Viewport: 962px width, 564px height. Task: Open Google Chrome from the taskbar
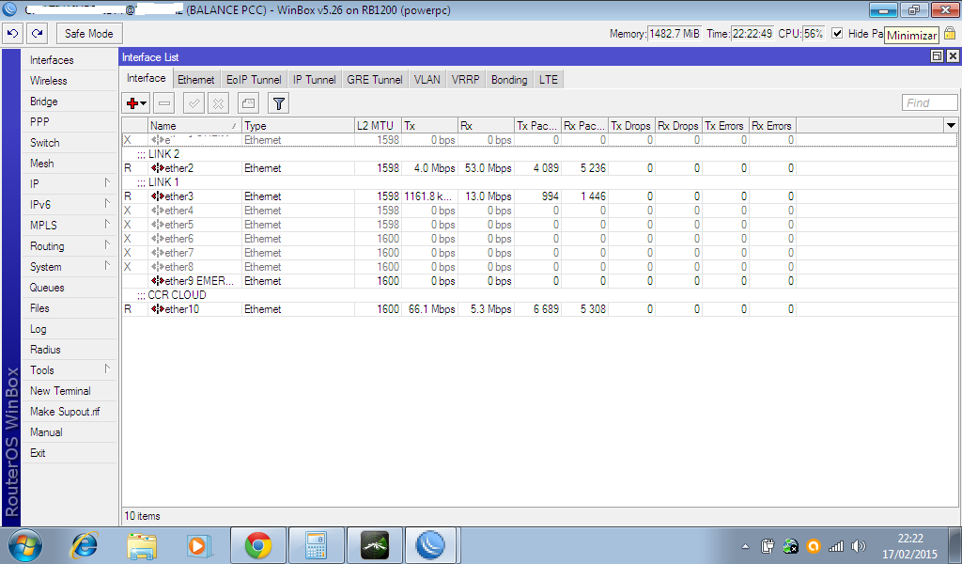click(257, 545)
